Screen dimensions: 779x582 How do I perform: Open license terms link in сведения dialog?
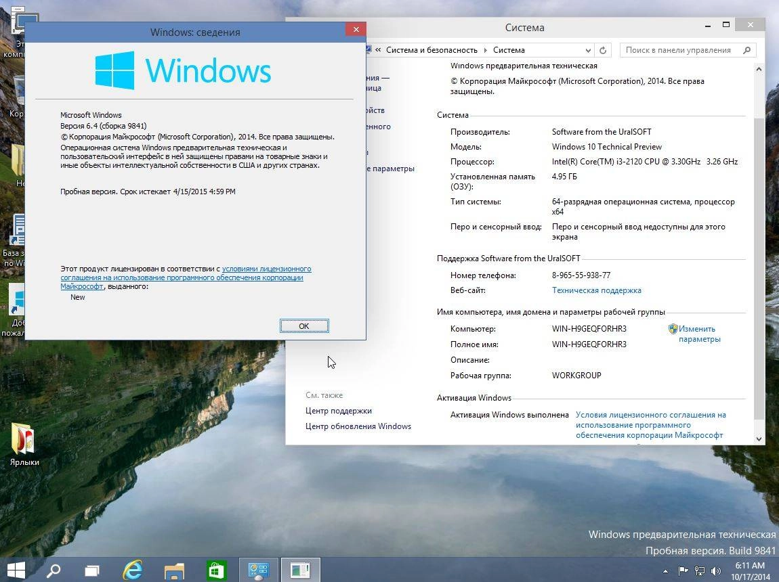(x=186, y=277)
